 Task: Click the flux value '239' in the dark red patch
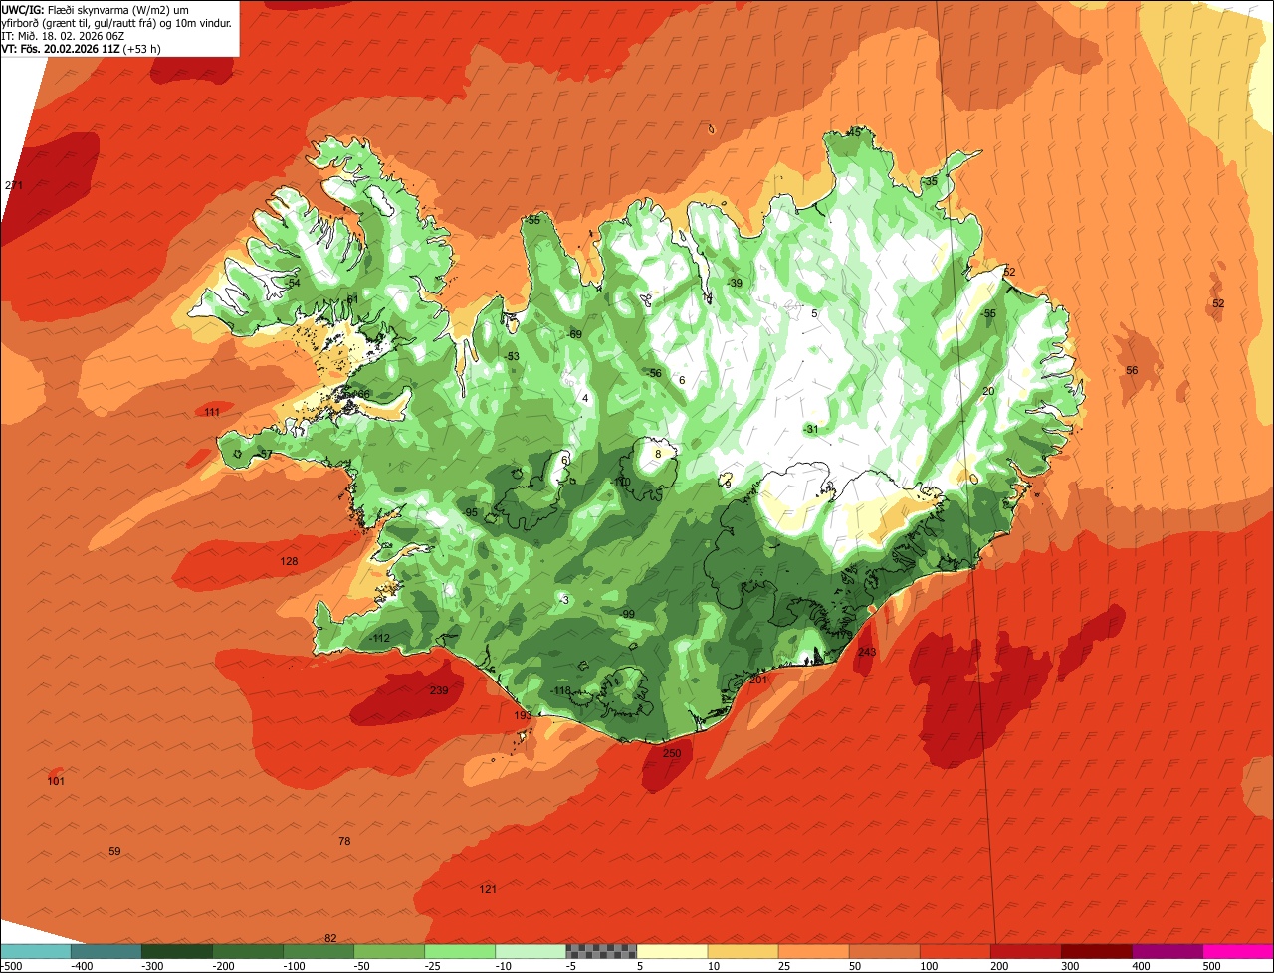coord(439,690)
